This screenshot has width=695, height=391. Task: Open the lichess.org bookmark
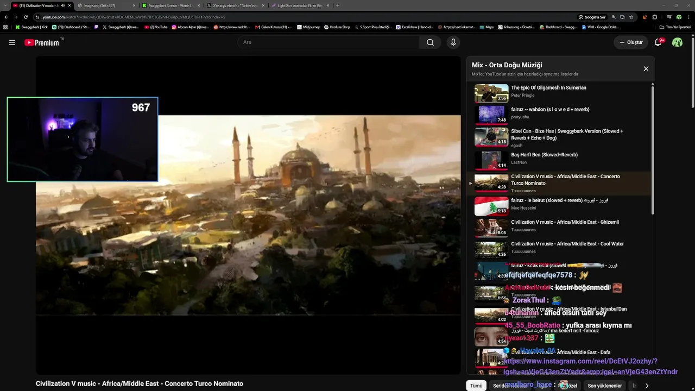516,27
